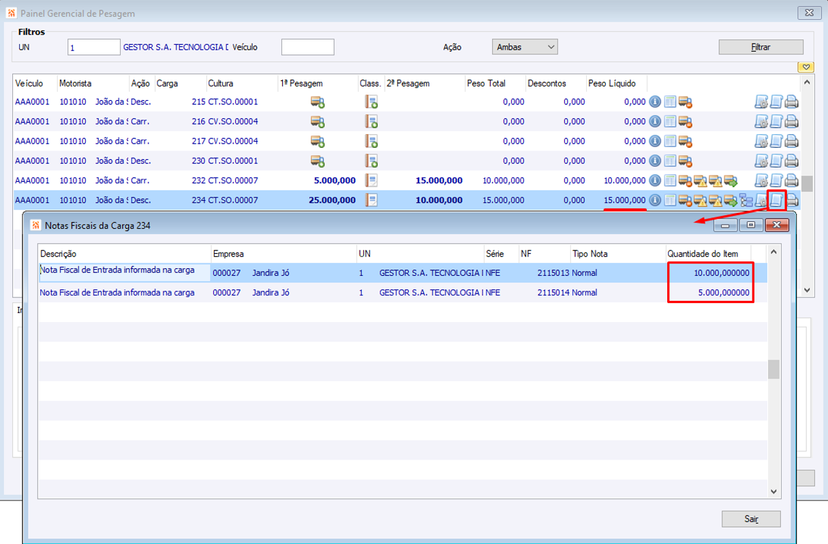Sort by Peso Líquido column header
Viewport: 828px width, 544px height.
617,83
